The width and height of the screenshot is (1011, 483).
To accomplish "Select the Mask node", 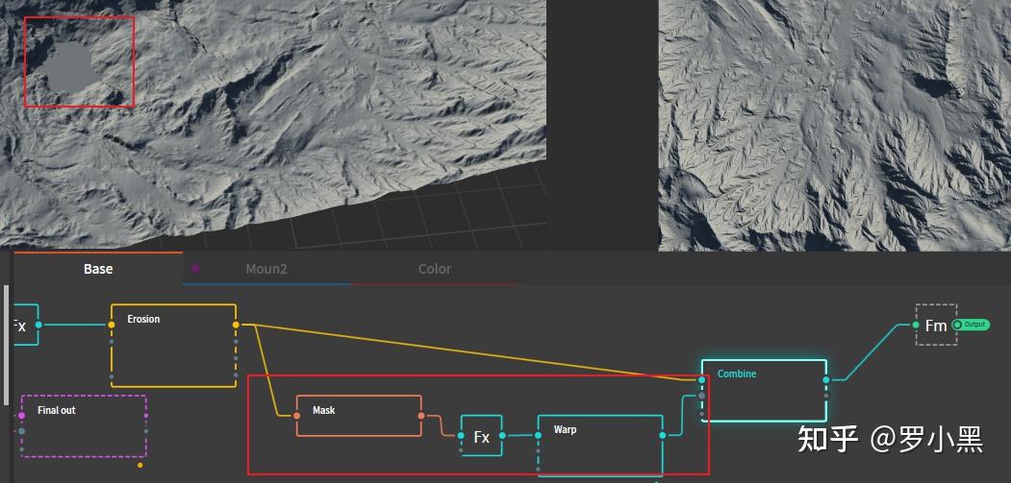I will pyautogui.click(x=359, y=416).
